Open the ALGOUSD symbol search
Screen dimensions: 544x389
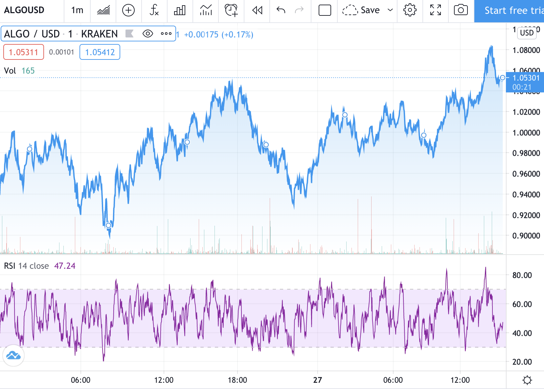[24, 10]
